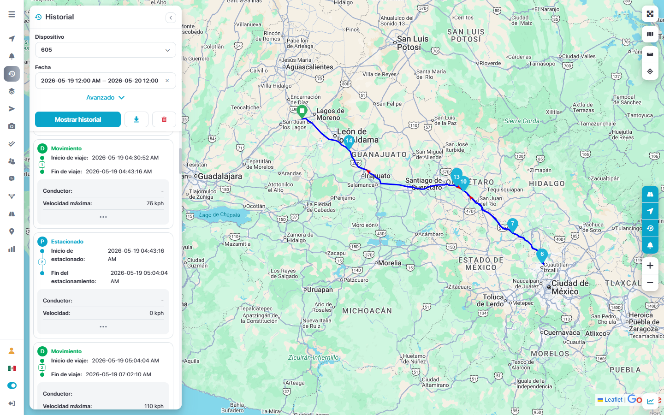Delete history with red trash icon
664x415 pixels.
click(164, 119)
